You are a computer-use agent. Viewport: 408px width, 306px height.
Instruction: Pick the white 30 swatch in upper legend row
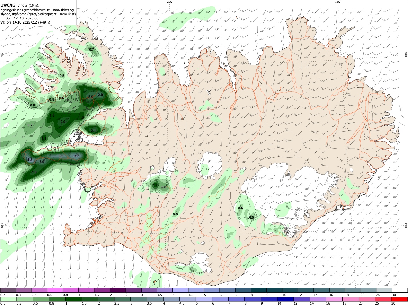point(400,290)
